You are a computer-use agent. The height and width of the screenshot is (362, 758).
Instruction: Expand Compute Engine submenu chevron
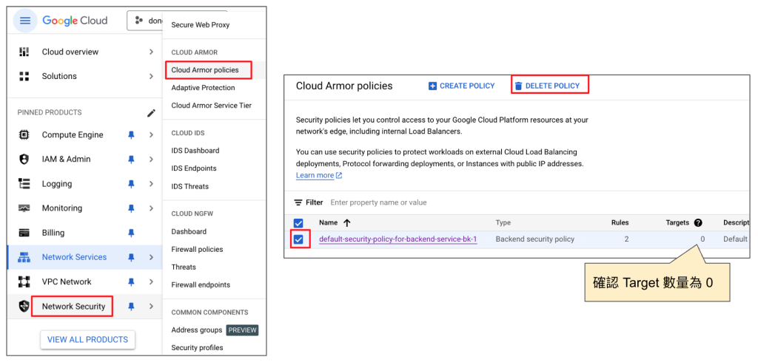(x=151, y=135)
